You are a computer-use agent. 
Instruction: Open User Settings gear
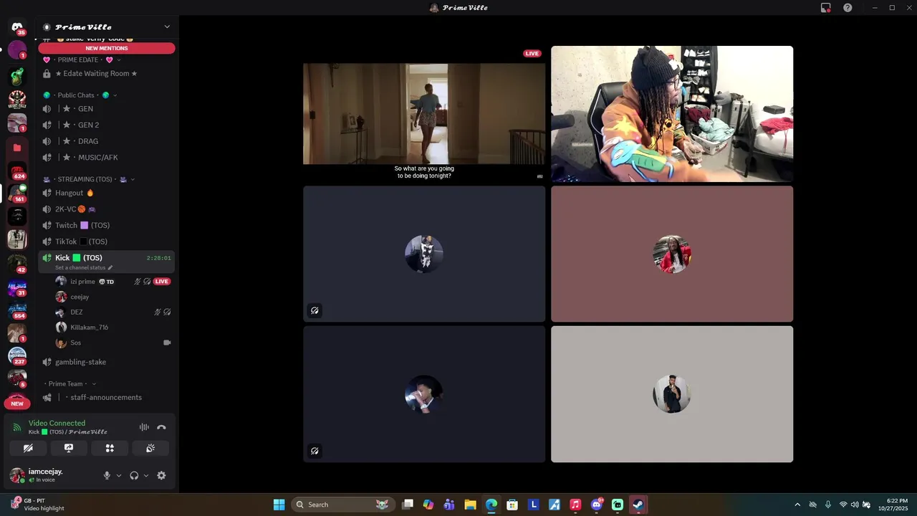[x=161, y=475]
